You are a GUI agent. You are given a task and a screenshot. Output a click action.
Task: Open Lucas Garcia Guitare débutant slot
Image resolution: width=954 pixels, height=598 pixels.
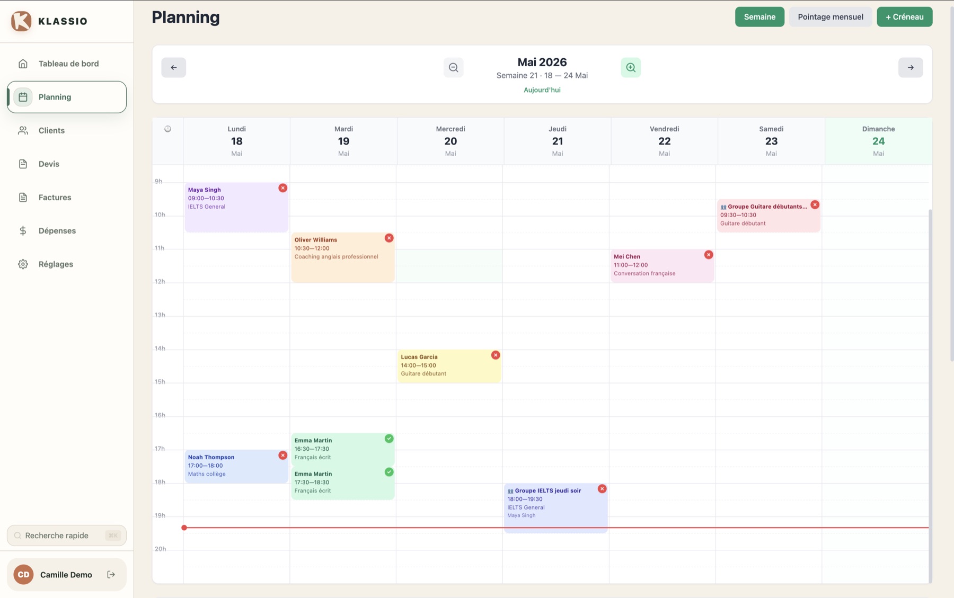point(449,366)
